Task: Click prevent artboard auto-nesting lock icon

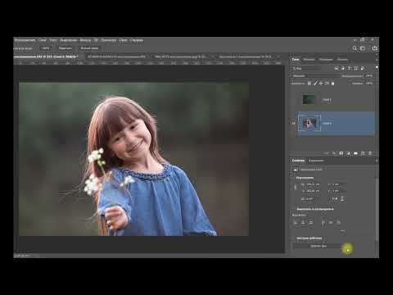Action: pyautogui.click(x=327, y=84)
